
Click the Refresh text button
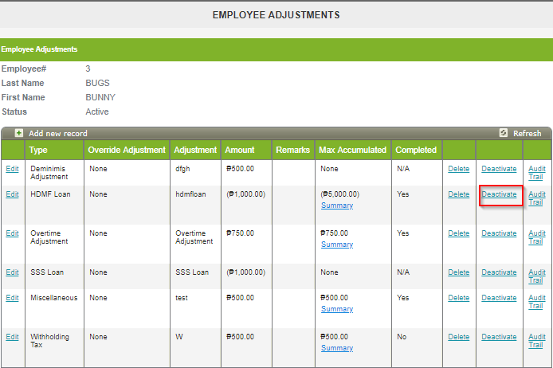(x=527, y=133)
